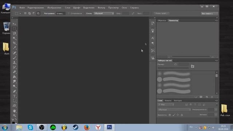Select the Crop tool
The height and width of the screenshot is (131, 233).
[x=15, y=43]
